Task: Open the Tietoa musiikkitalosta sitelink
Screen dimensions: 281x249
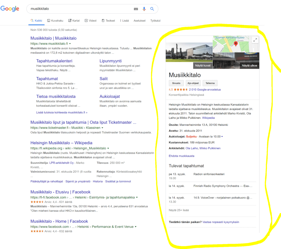Action: click(x=56, y=96)
